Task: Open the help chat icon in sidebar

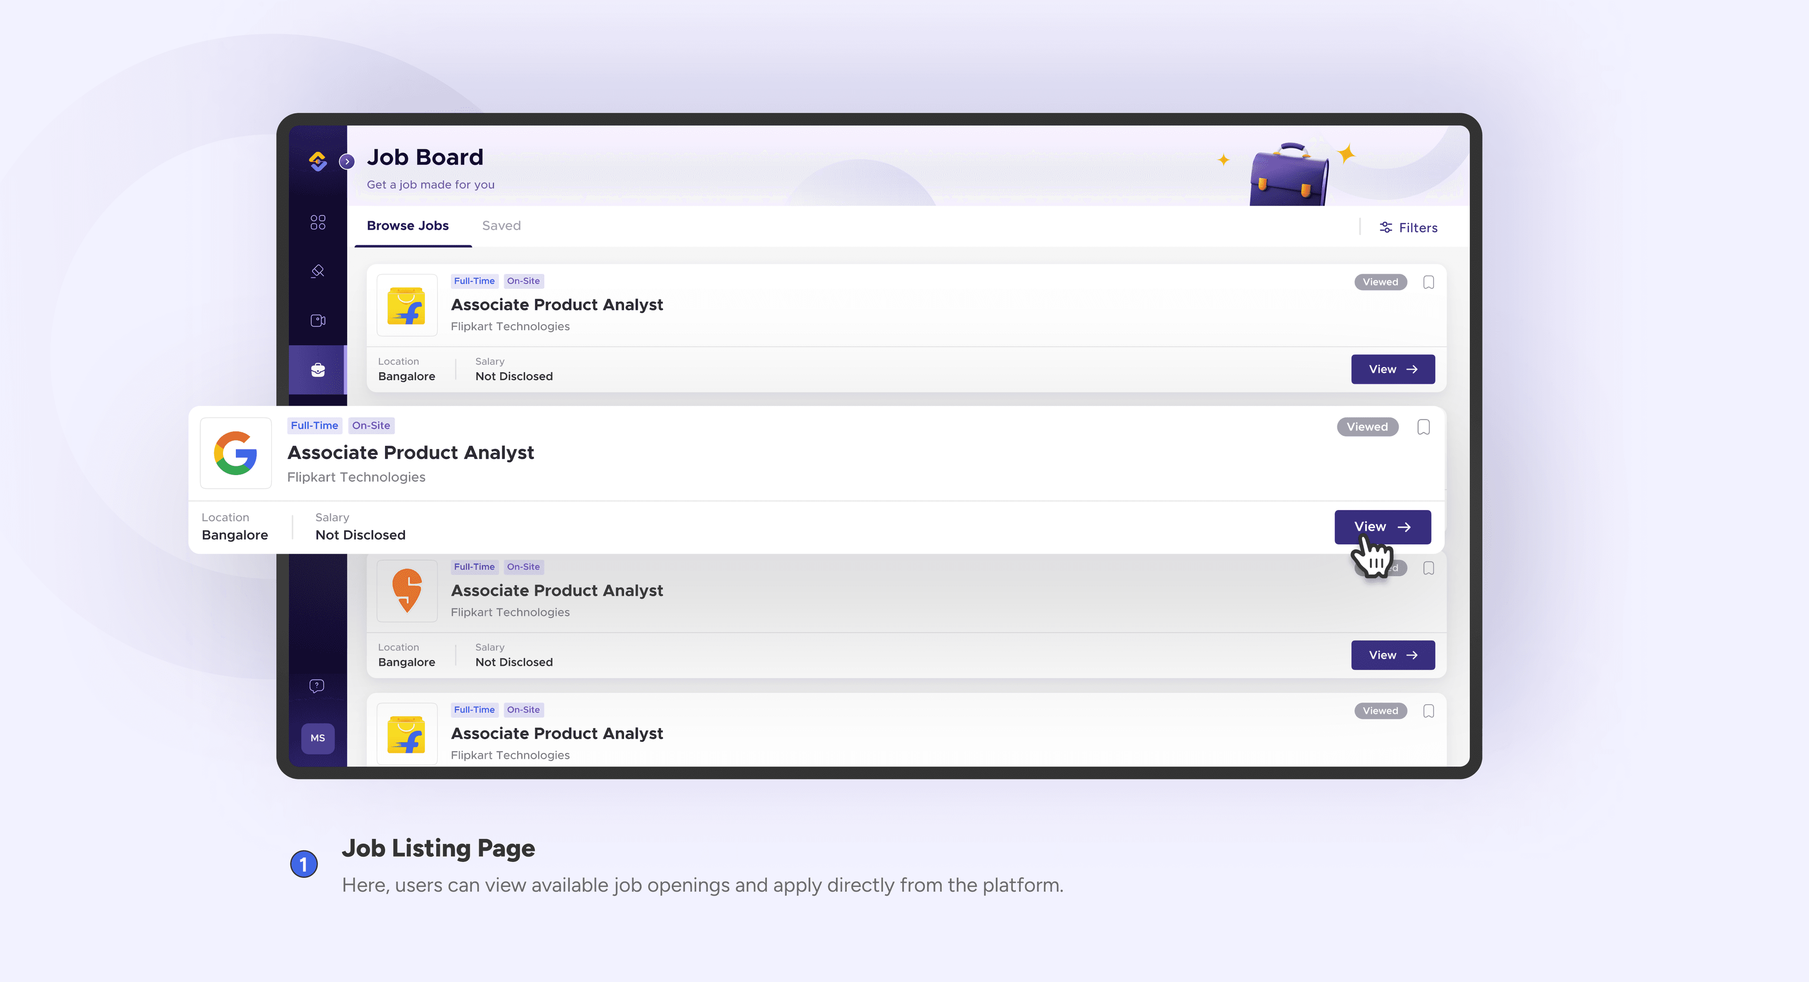Action: click(x=317, y=686)
